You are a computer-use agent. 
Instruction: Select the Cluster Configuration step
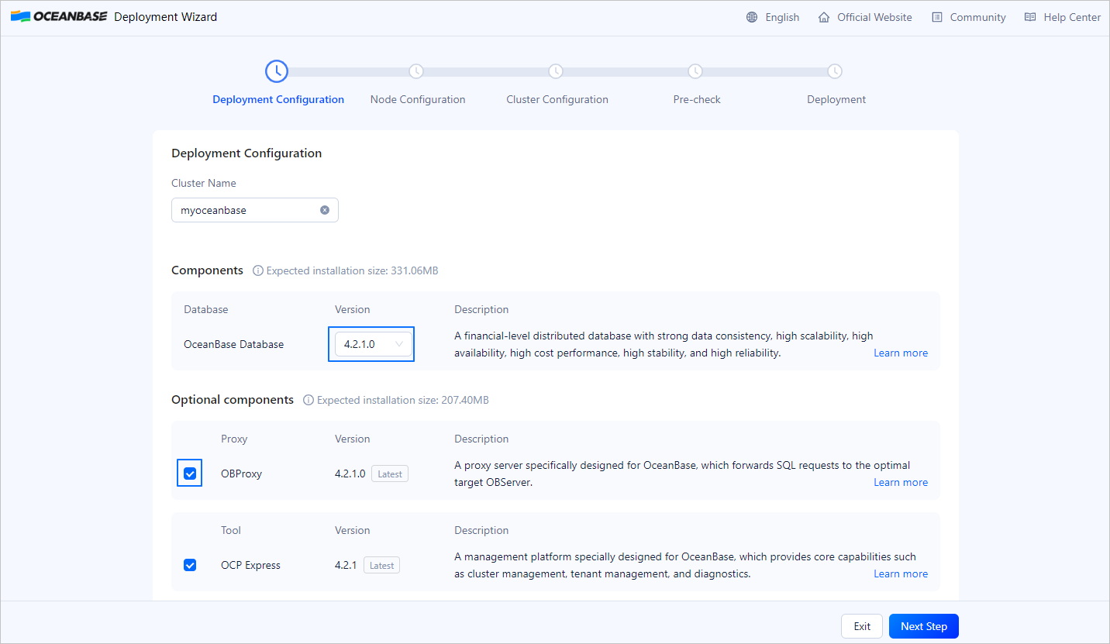(x=557, y=99)
